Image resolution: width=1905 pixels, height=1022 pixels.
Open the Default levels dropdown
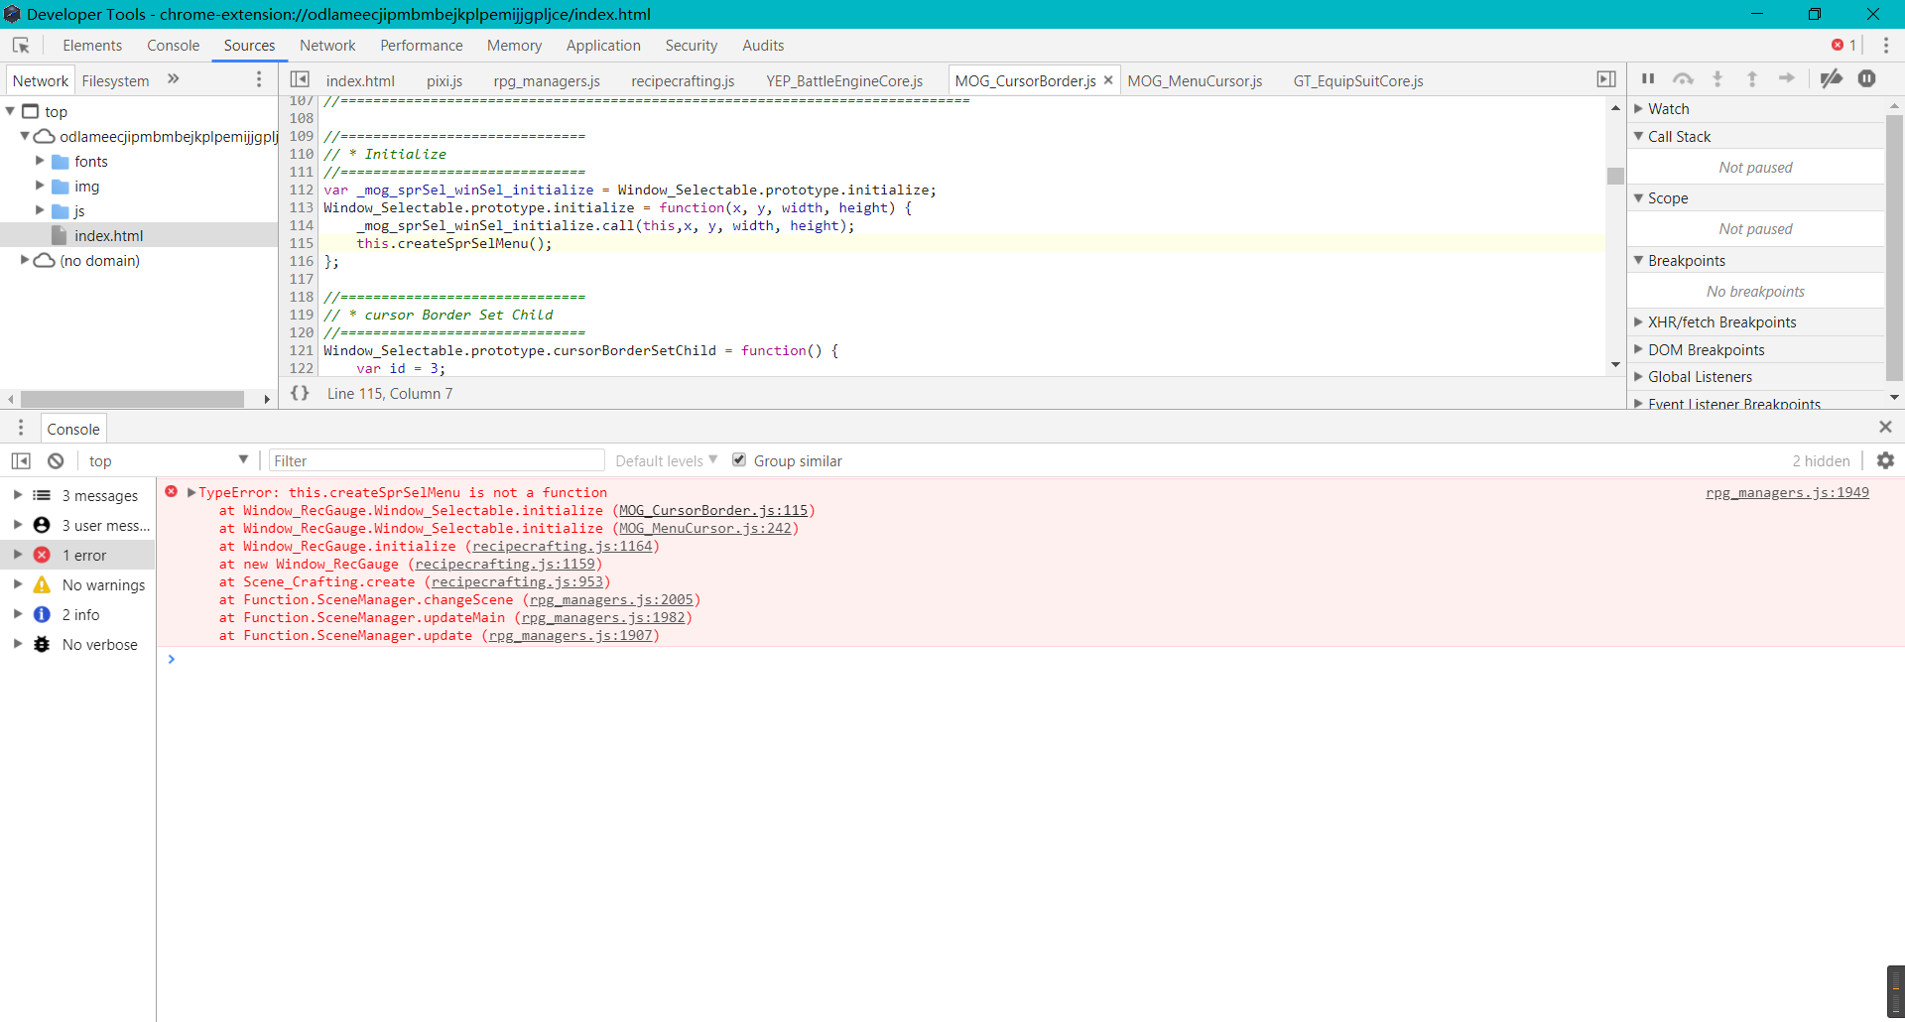point(666,461)
